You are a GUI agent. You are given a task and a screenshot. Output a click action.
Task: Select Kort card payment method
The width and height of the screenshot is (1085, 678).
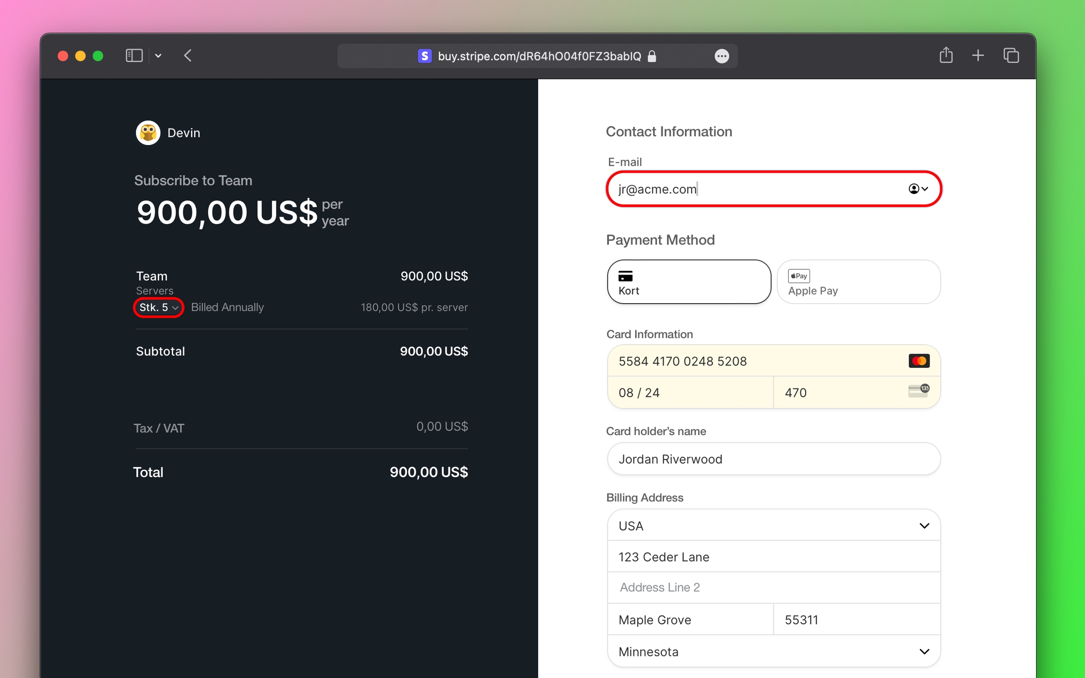(688, 282)
